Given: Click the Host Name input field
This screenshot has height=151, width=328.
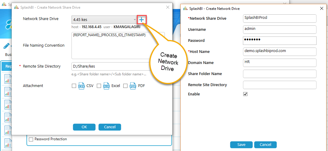Looking at the screenshot, I should [x=280, y=52].
